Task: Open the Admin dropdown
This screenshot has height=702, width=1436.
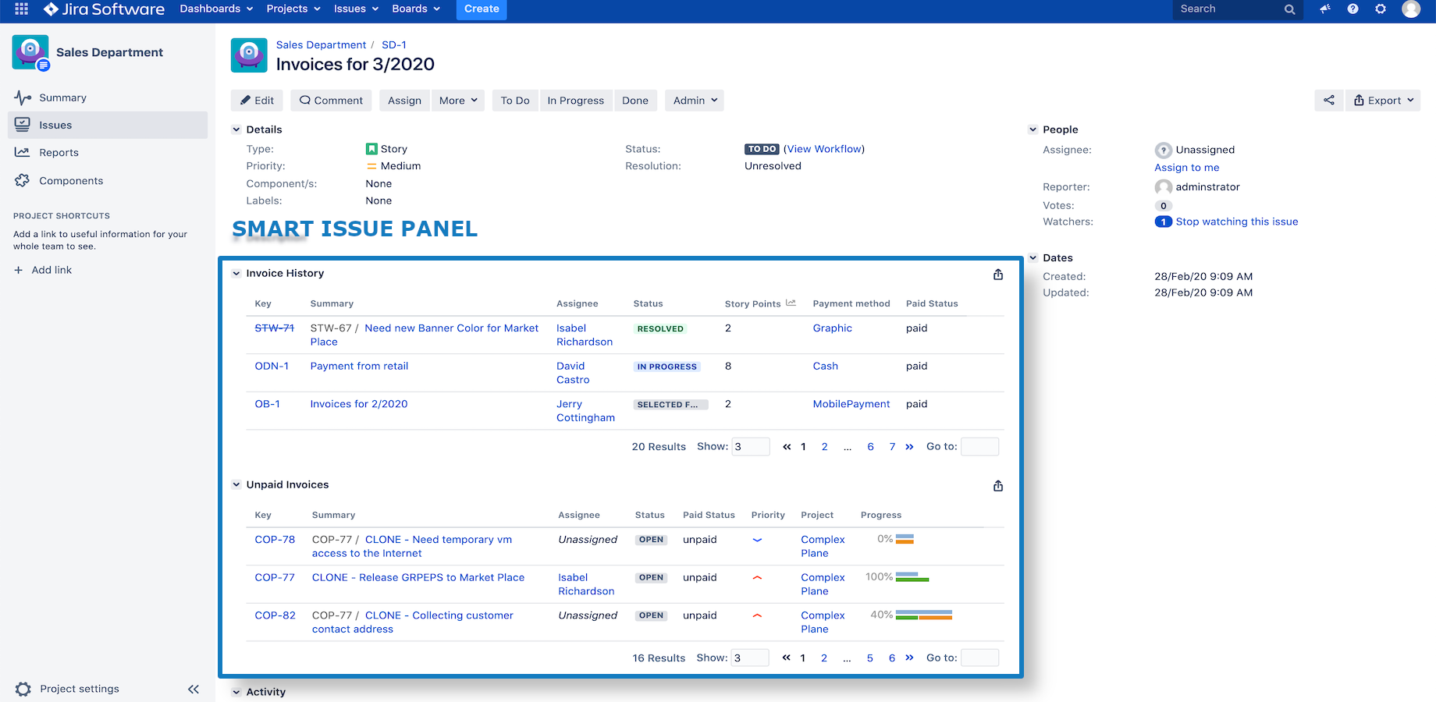Action: click(694, 100)
